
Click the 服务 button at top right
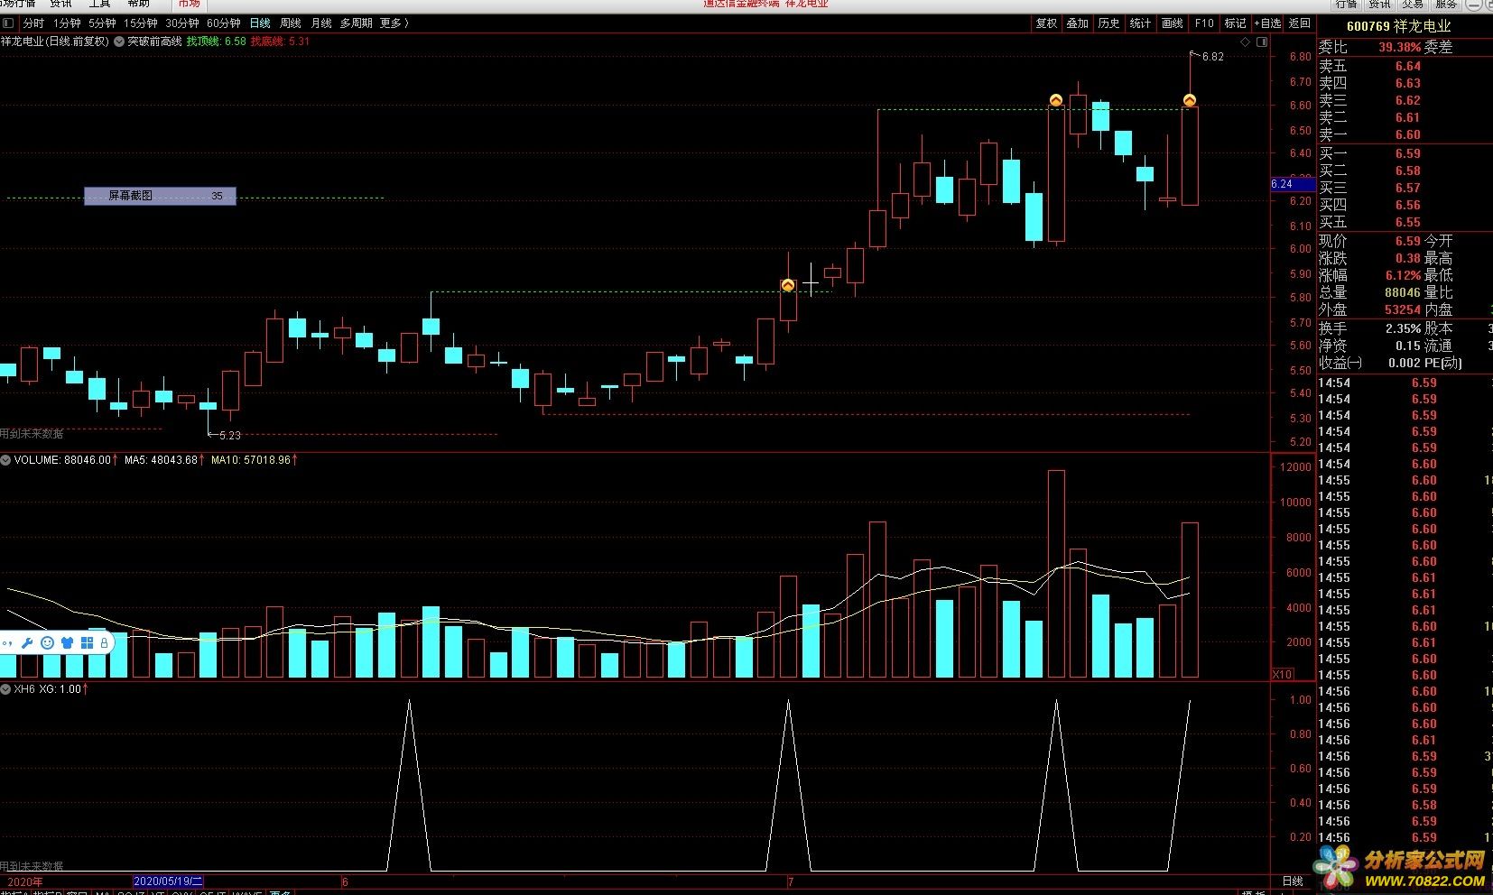click(x=1446, y=4)
